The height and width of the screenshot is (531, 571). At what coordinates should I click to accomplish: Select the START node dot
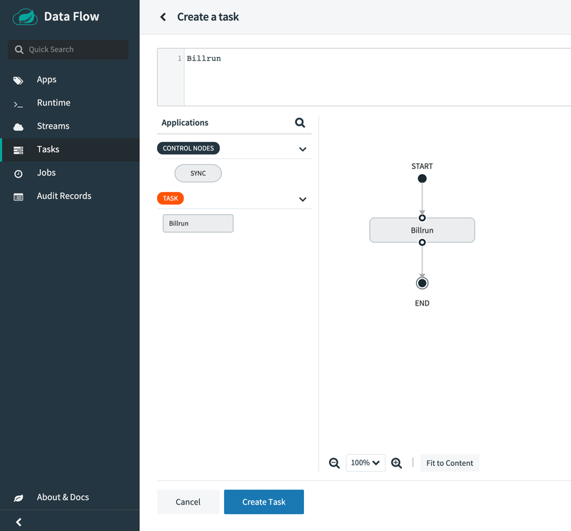(422, 178)
